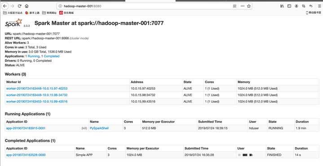
Task: Click the undo arrow toolbar icon
Action: pyautogui.click(x=311, y=6)
